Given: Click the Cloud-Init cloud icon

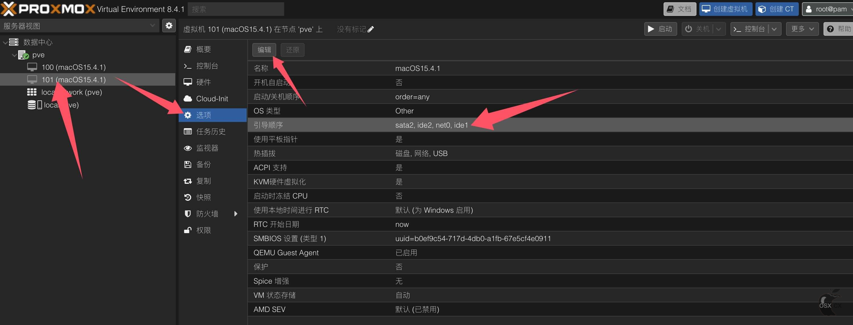Looking at the screenshot, I should click(188, 99).
